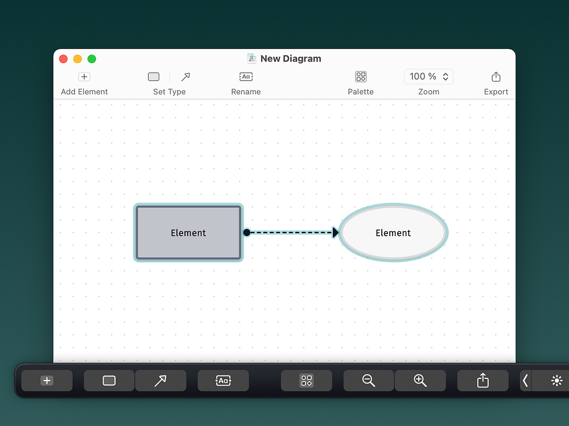Click the dashed arrow connecting the elements
The height and width of the screenshot is (426, 569).
tap(291, 232)
